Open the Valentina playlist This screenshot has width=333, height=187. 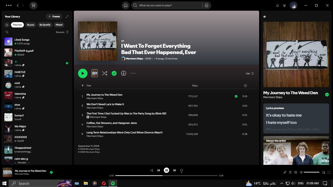pyautogui.click(x=37, y=96)
